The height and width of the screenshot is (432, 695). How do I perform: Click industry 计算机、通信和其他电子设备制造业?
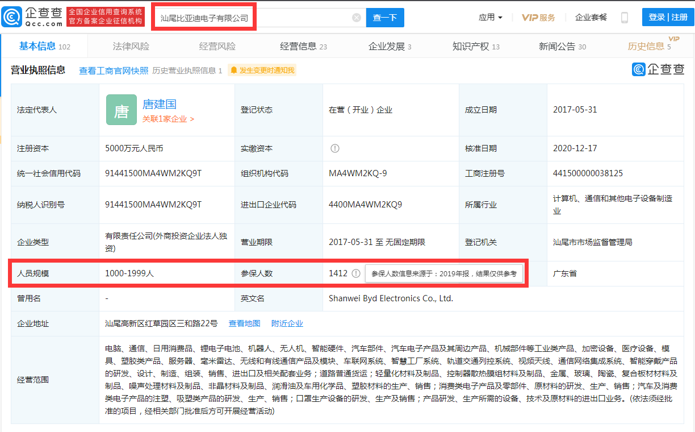click(x=613, y=205)
